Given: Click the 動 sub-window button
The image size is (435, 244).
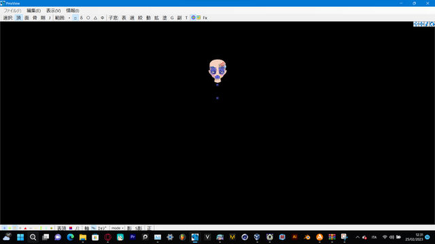Looking at the screenshot, I should point(148,18).
